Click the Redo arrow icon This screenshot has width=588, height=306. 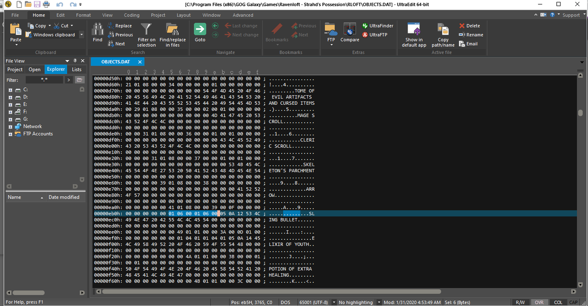coord(73,4)
